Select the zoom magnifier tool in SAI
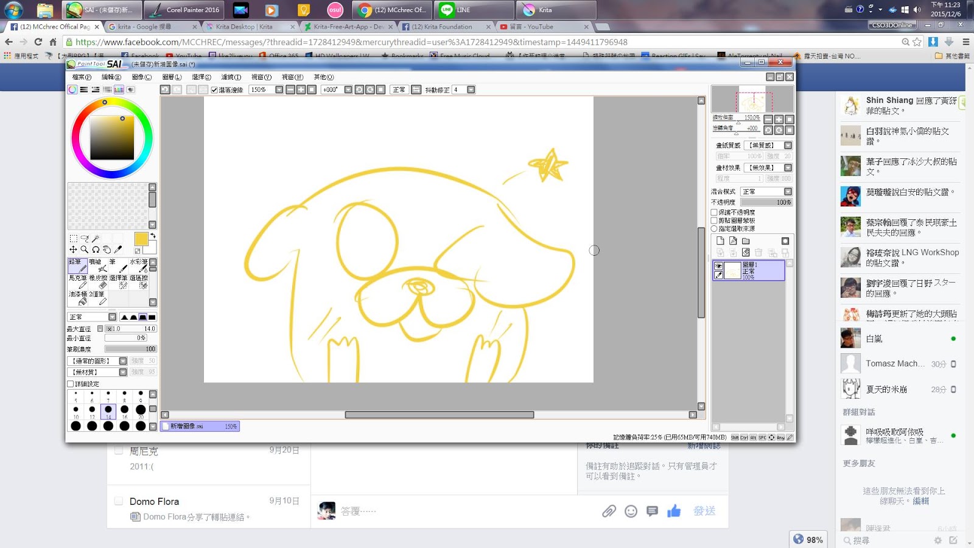Image resolution: width=974 pixels, height=548 pixels. 85,250
